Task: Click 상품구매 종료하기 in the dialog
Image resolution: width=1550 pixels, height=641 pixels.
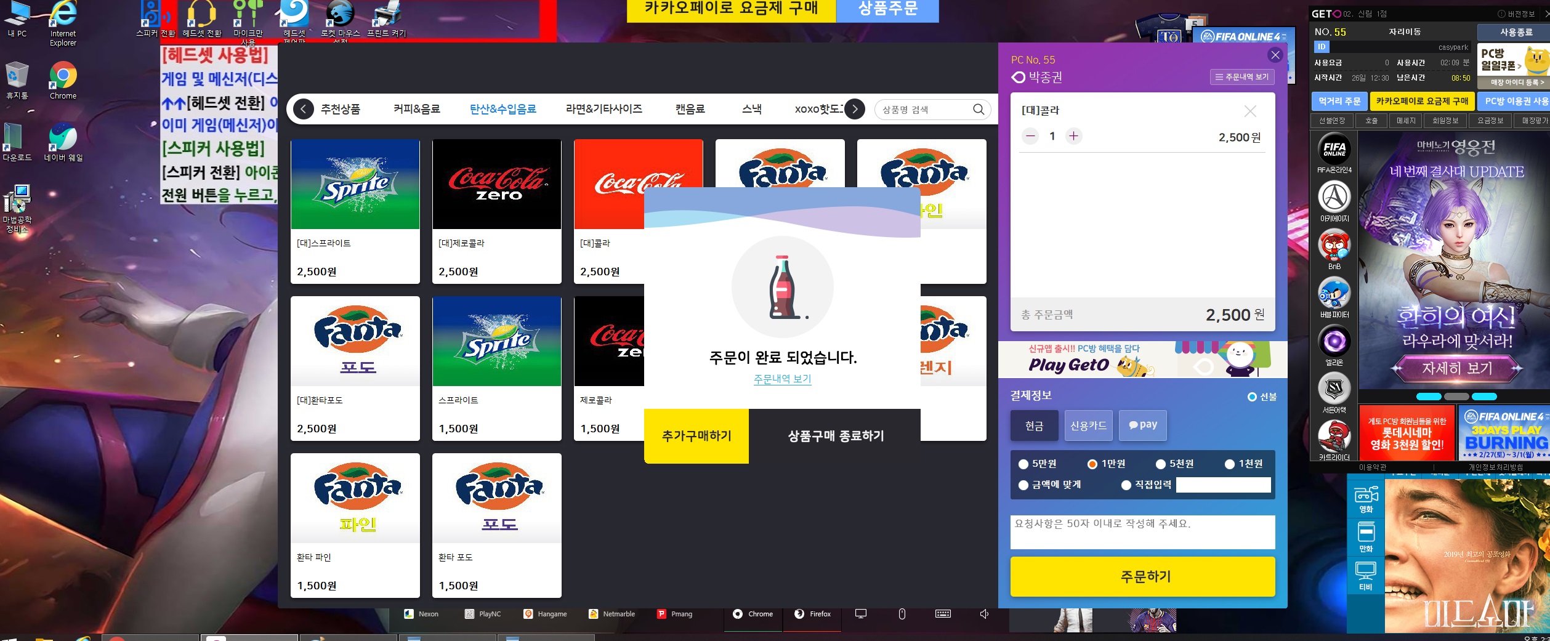Action: tap(836, 436)
